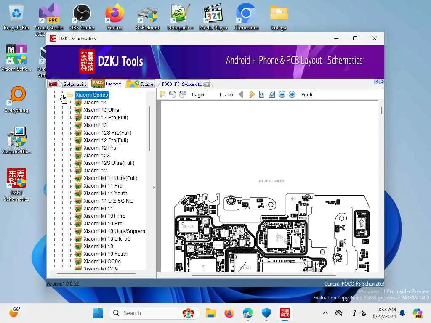Show hidden system tray icons

tap(325, 313)
